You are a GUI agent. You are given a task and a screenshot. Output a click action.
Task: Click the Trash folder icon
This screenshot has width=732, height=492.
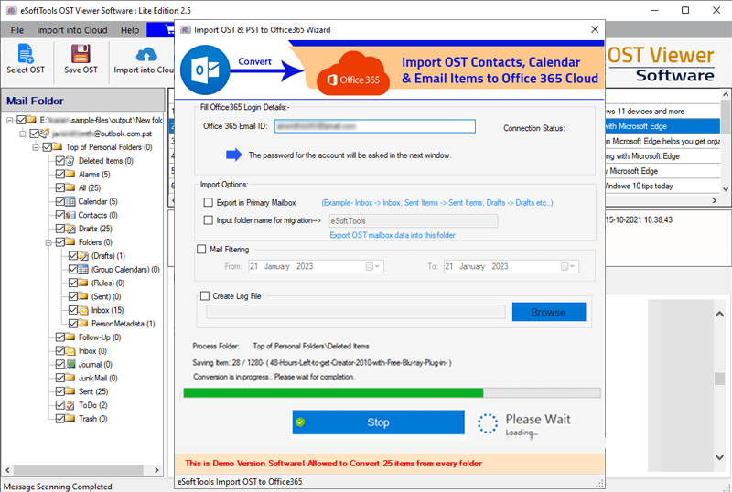[70, 419]
